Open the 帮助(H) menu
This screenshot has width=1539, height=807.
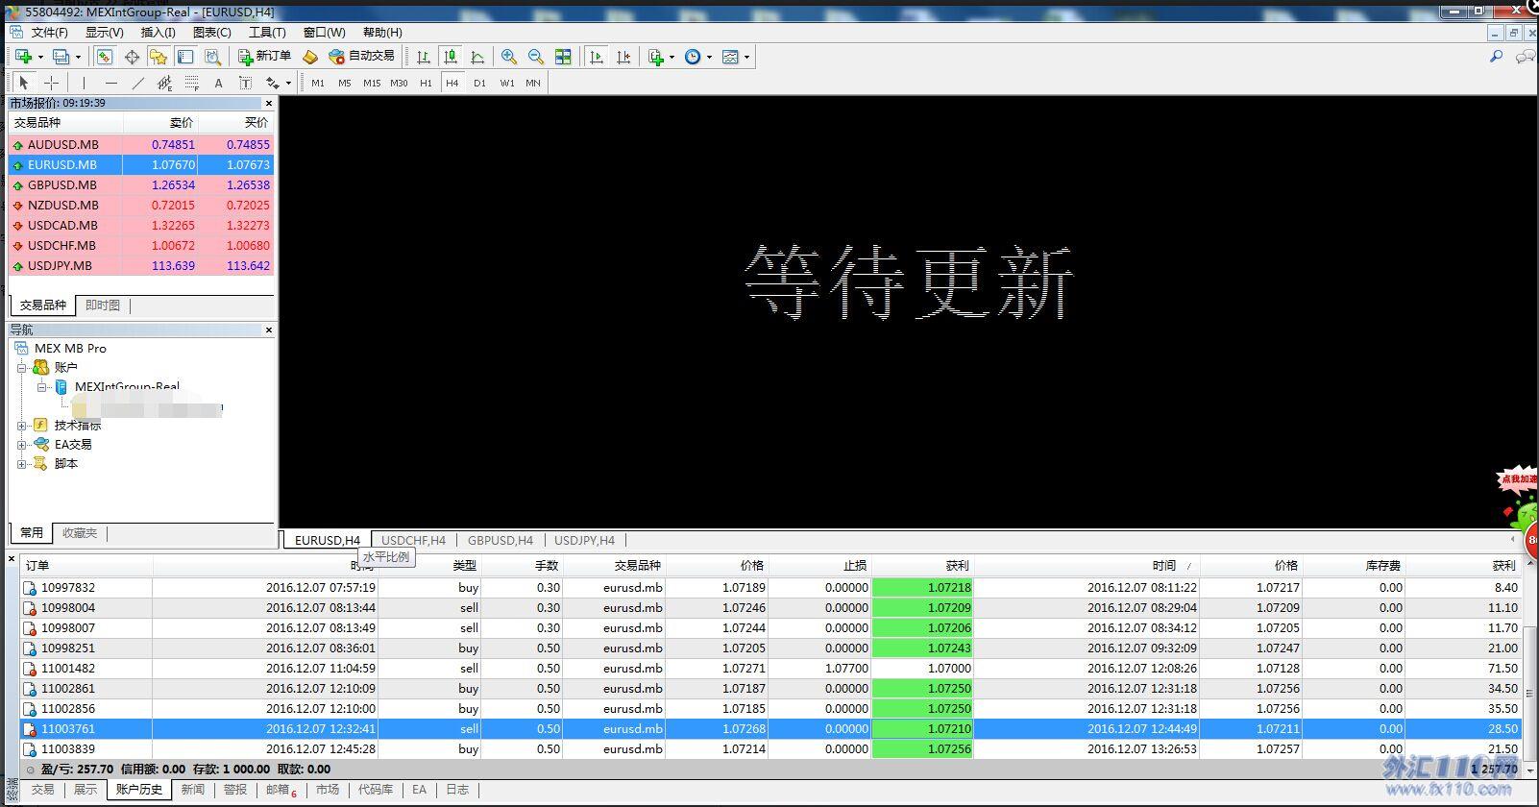pos(382,33)
